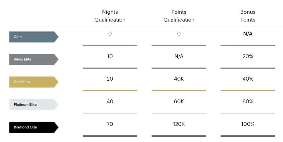Click the 40K points qualification value
Viewport: 283px width, 142px height.
click(x=179, y=79)
